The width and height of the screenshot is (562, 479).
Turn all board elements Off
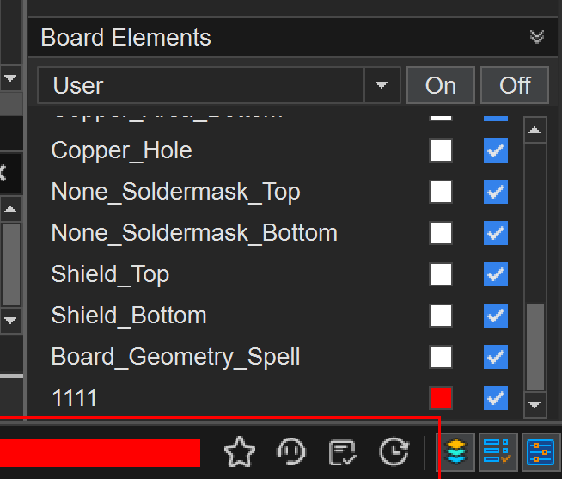click(x=515, y=85)
